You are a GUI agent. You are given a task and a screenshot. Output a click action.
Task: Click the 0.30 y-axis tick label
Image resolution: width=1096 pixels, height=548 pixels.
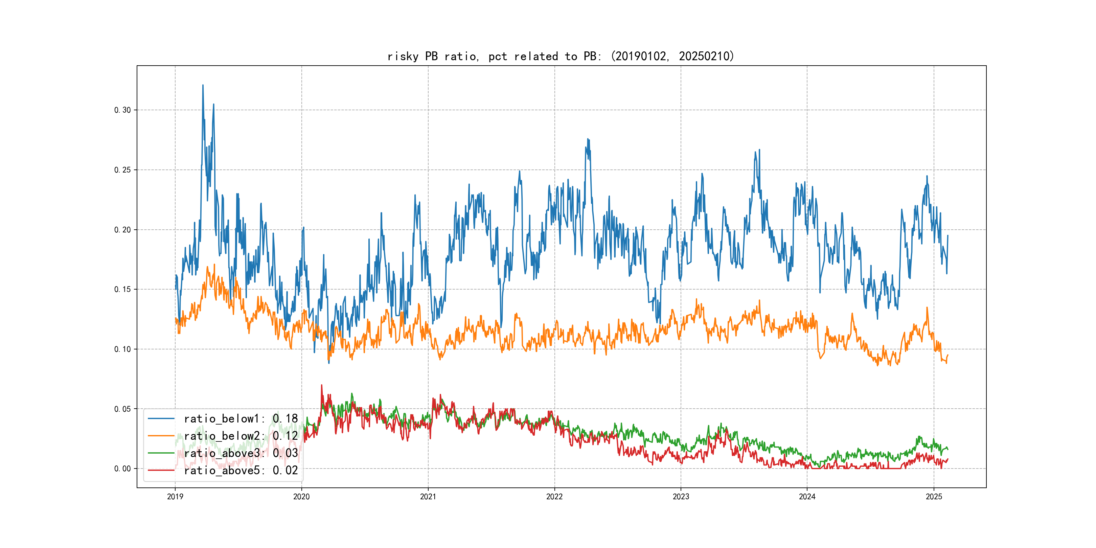coord(122,110)
